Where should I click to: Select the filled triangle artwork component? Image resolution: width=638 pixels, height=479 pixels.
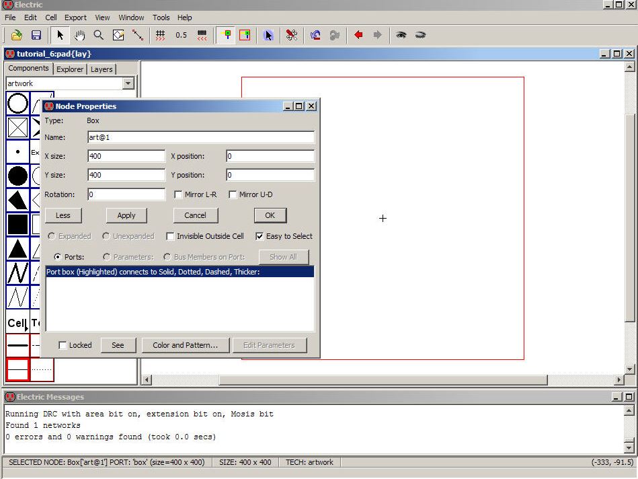coord(17,249)
